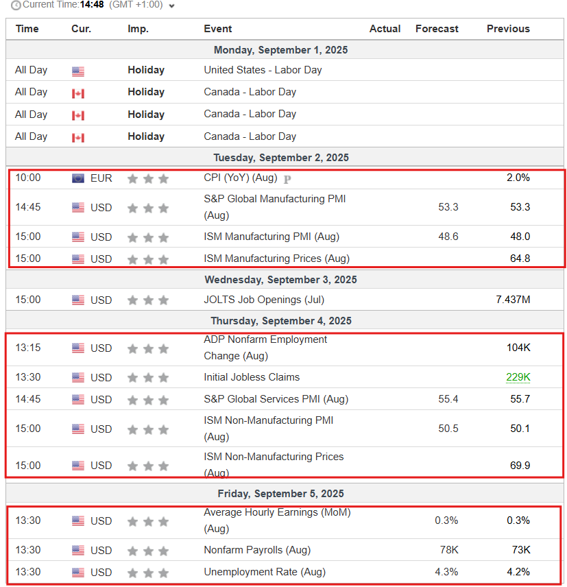Click the green 229K previous value

518,377
